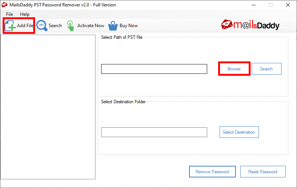Open the Help menu
Screen dimensions: 297x188
(x=25, y=14)
